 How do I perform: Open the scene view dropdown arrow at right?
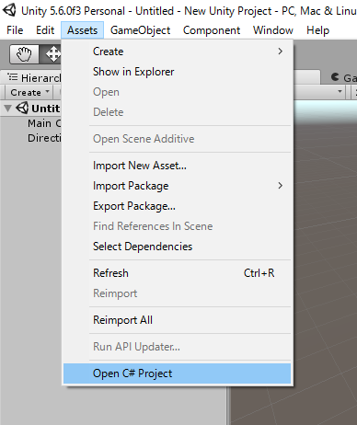click(x=340, y=91)
